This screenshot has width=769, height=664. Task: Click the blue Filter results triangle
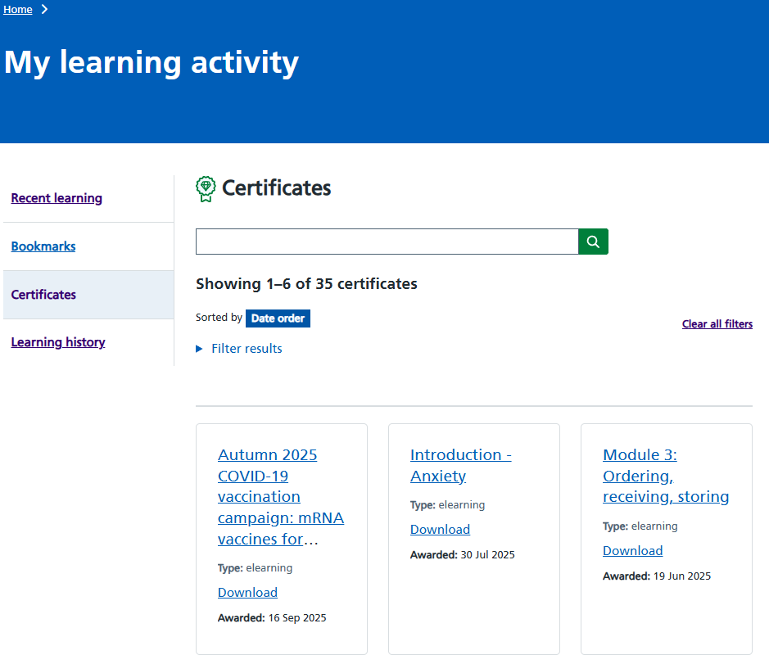pos(198,348)
